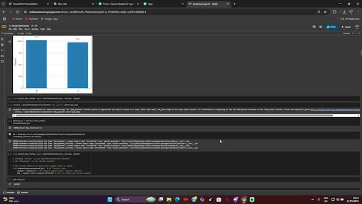Open the Variables panel

[x=9, y=192]
